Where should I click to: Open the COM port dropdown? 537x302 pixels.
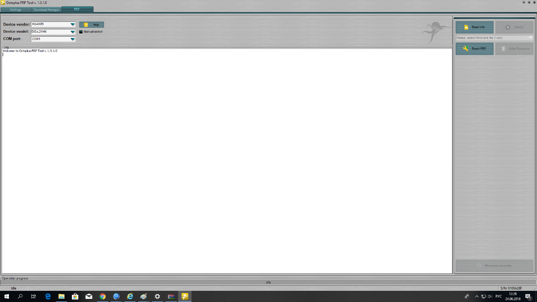(x=72, y=39)
